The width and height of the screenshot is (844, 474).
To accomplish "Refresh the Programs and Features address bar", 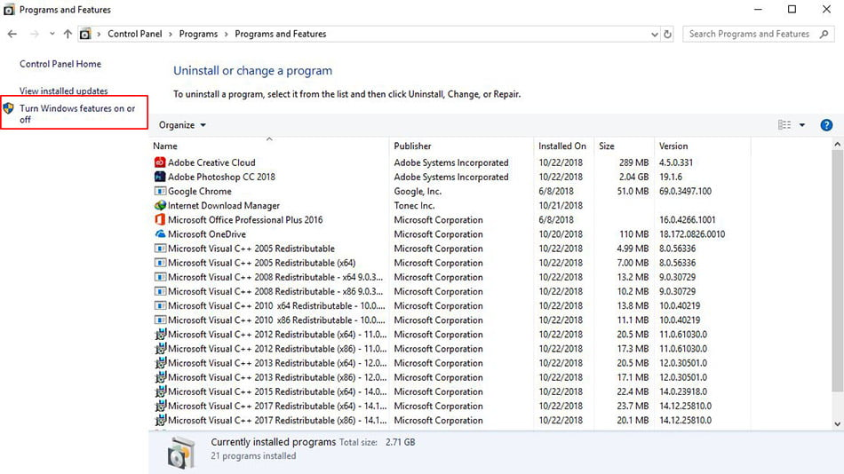I will [x=667, y=34].
